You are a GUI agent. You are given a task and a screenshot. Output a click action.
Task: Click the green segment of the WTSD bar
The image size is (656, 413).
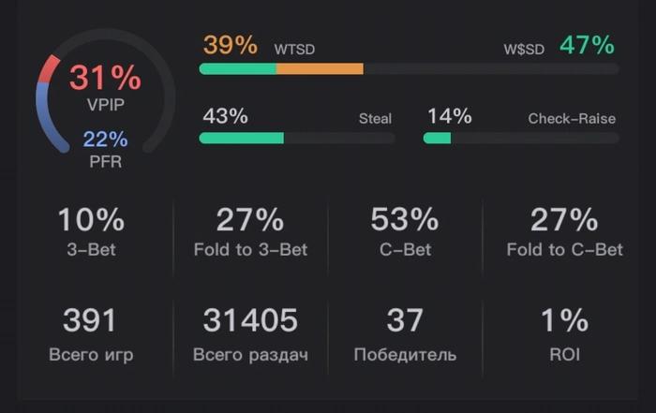(238, 68)
